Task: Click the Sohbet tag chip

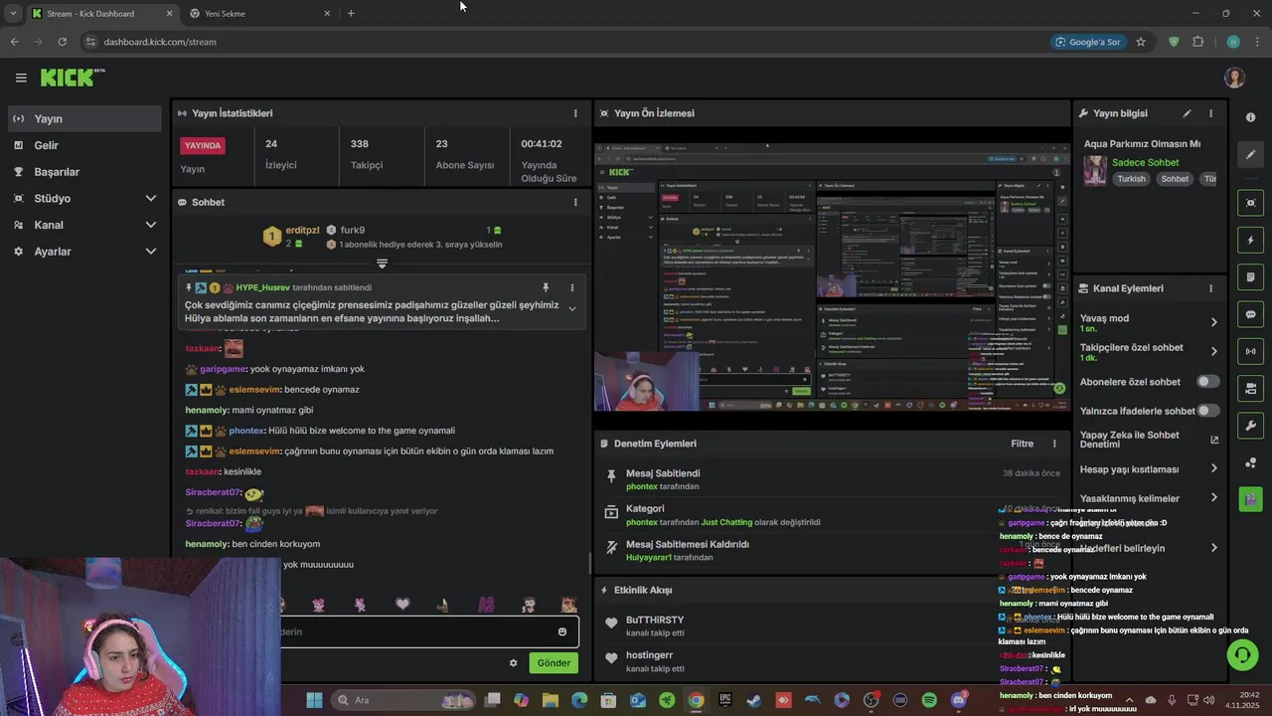Action: 1175,179
